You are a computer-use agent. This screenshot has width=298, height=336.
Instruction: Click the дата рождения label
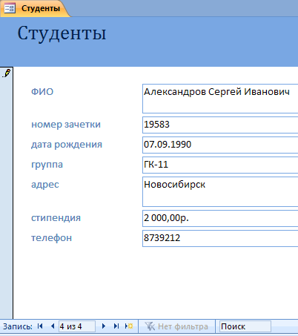pos(67,145)
